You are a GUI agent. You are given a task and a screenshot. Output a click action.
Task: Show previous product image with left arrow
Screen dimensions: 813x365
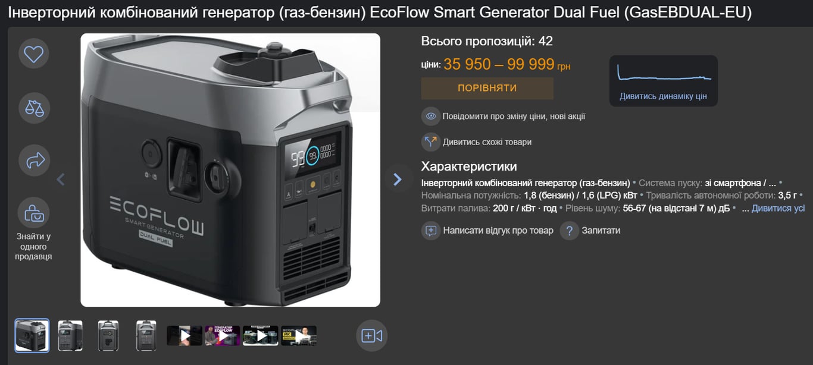(61, 179)
